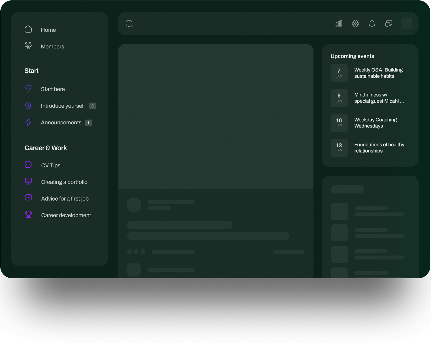Click the notifications bell icon
431x349 pixels.
372,24
